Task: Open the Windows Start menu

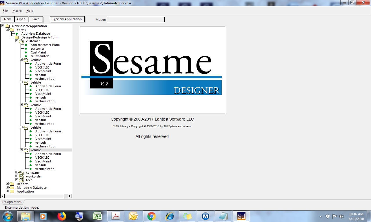Action: 8,216
